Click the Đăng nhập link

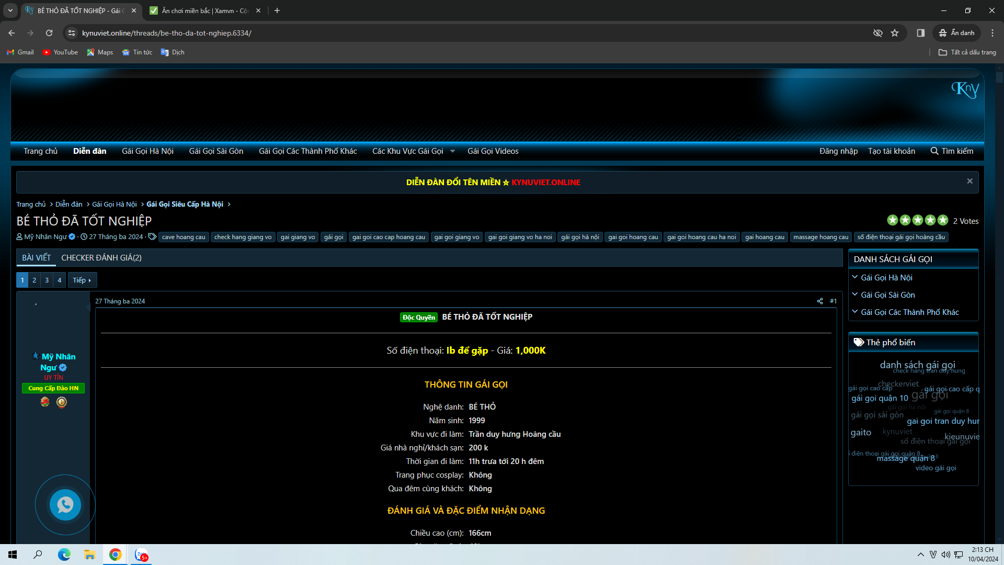838,151
